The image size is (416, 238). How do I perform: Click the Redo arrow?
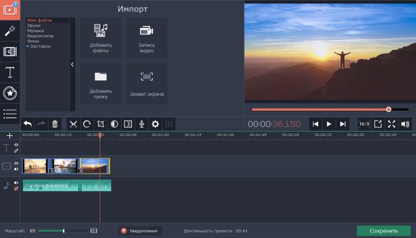pos(41,124)
